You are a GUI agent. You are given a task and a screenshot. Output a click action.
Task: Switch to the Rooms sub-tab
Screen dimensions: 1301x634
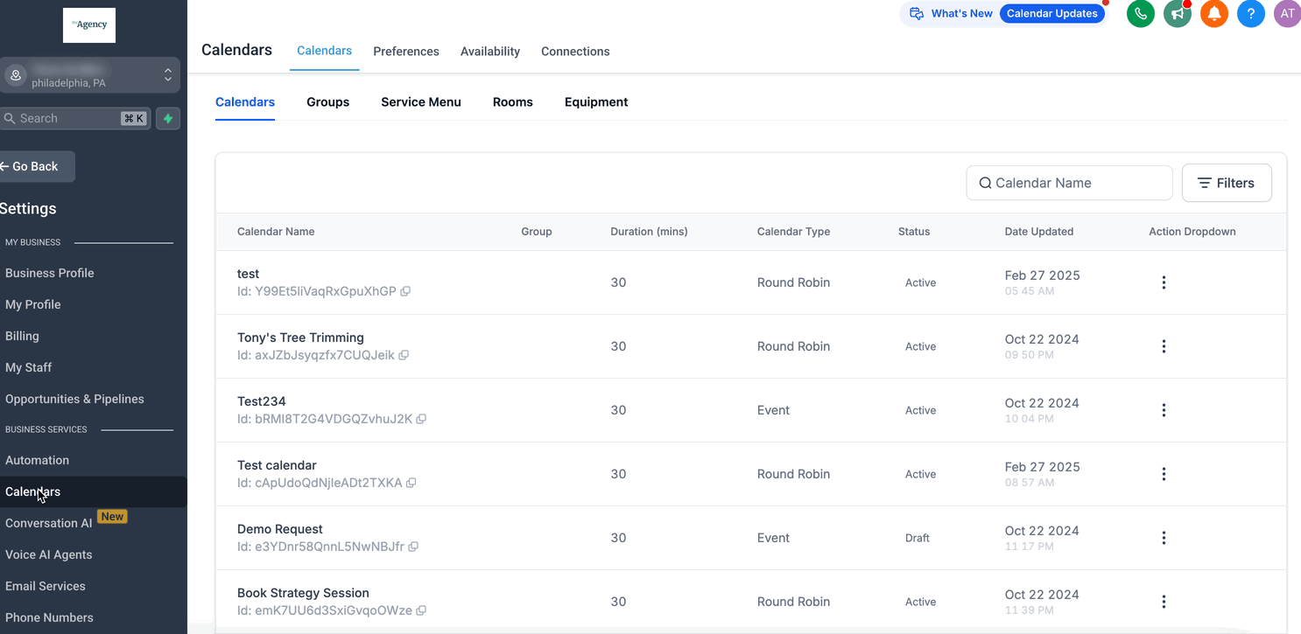[513, 102]
